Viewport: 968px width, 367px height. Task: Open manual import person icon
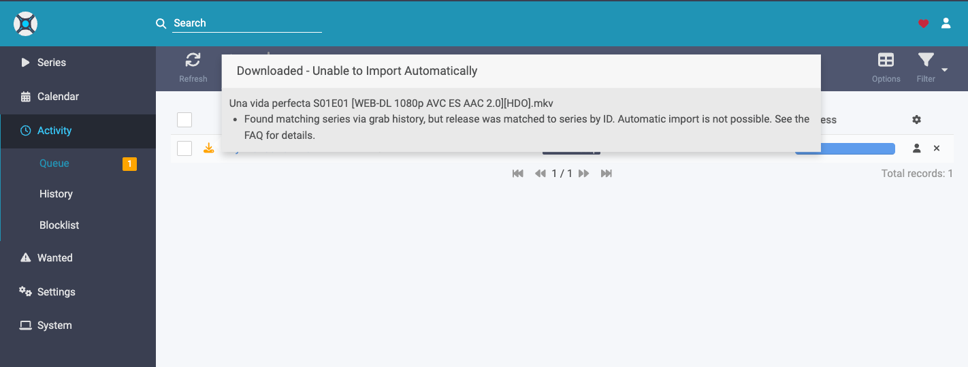917,148
